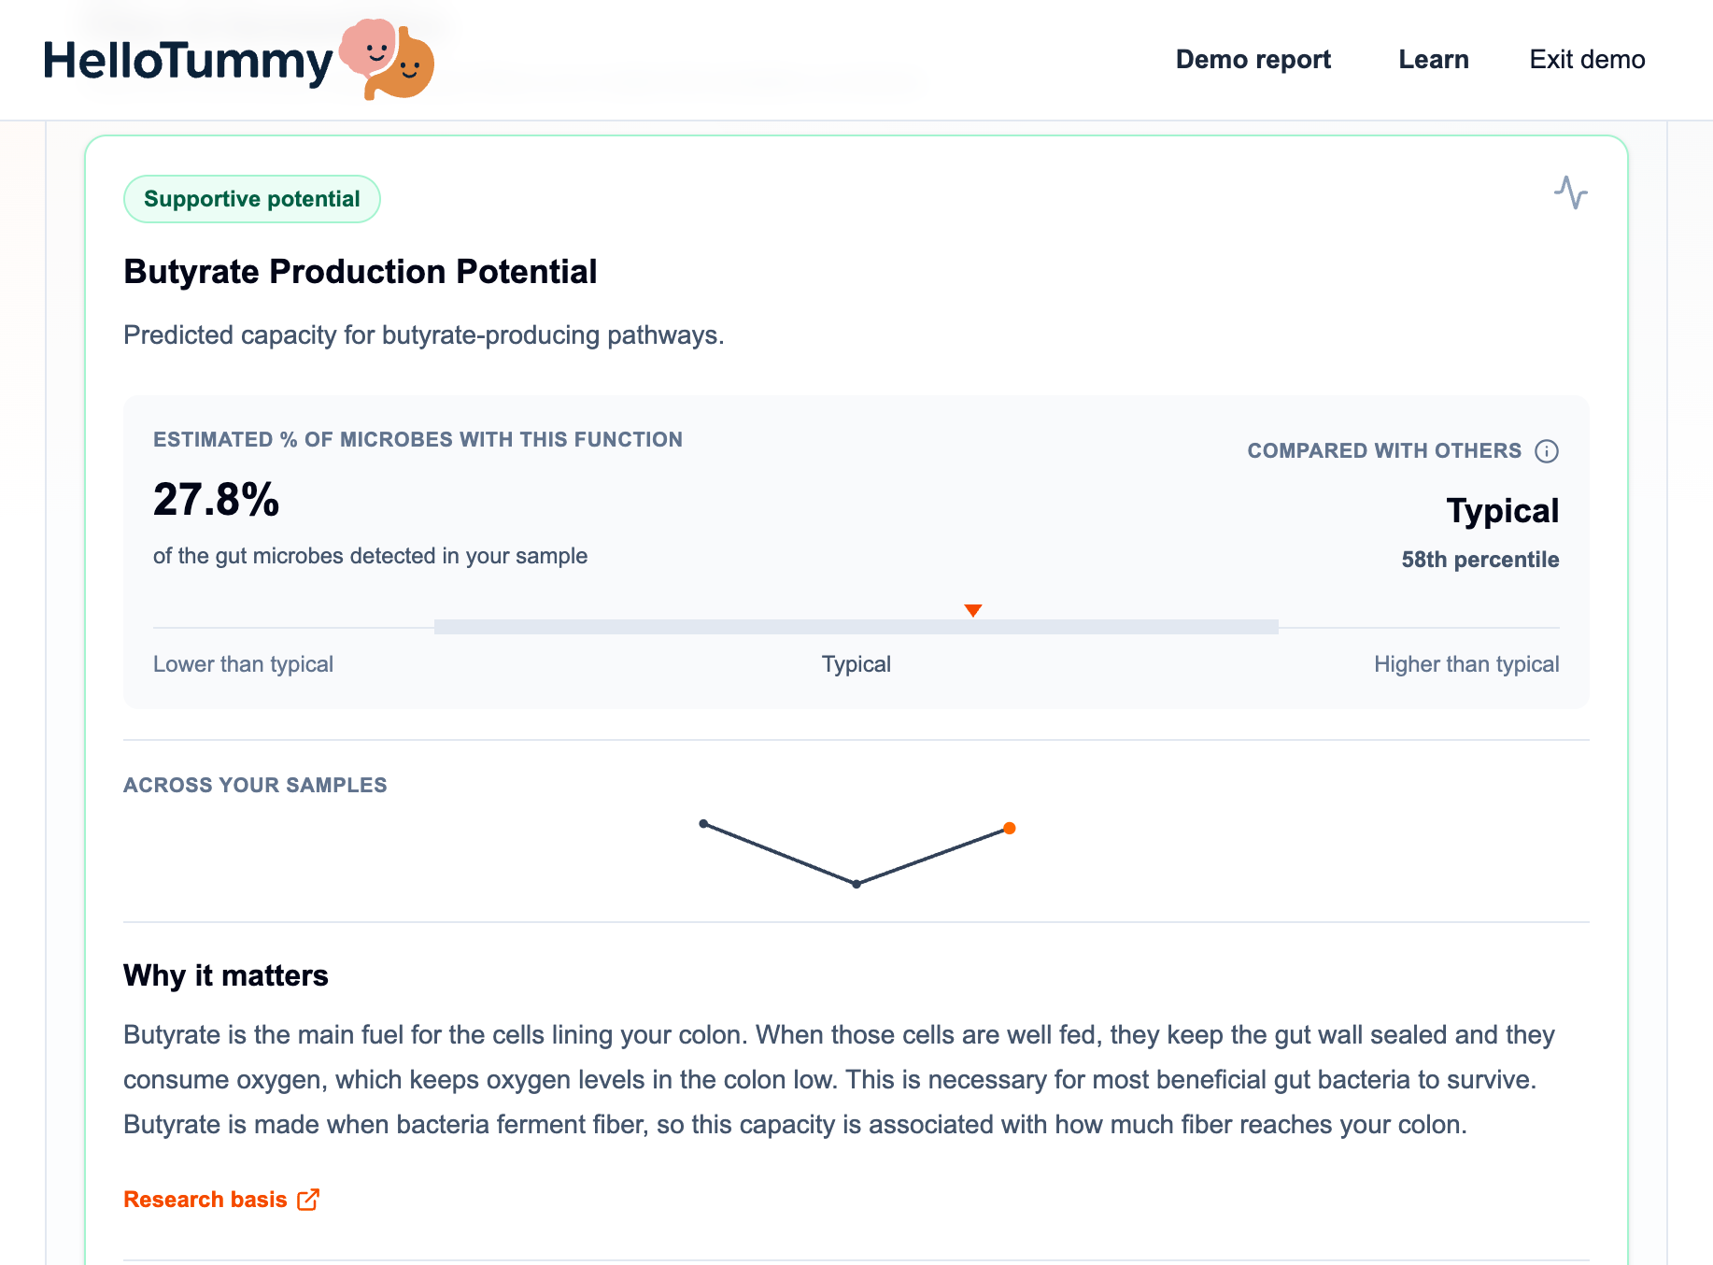Image resolution: width=1713 pixels, height=1265 pixels.
Task: Select the orange latest sample point
Action: (x=1010, y=828)
